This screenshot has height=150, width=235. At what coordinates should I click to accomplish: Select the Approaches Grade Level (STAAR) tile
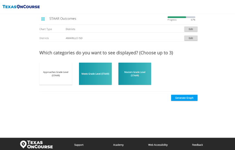tap(56, 74)
